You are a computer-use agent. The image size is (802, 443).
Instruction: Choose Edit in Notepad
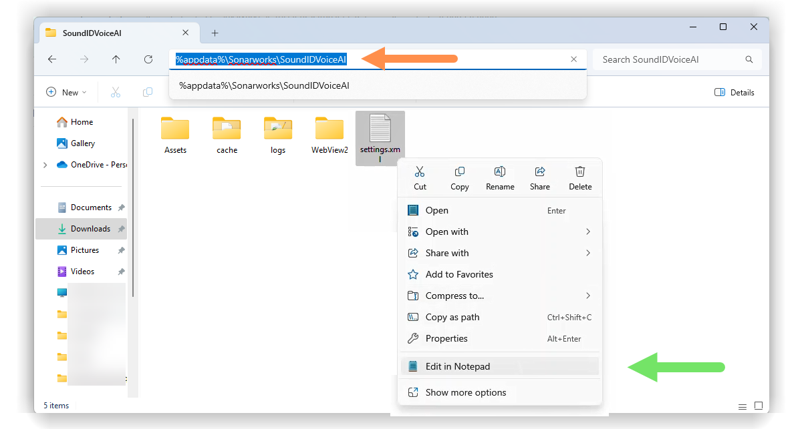point(499,366)
